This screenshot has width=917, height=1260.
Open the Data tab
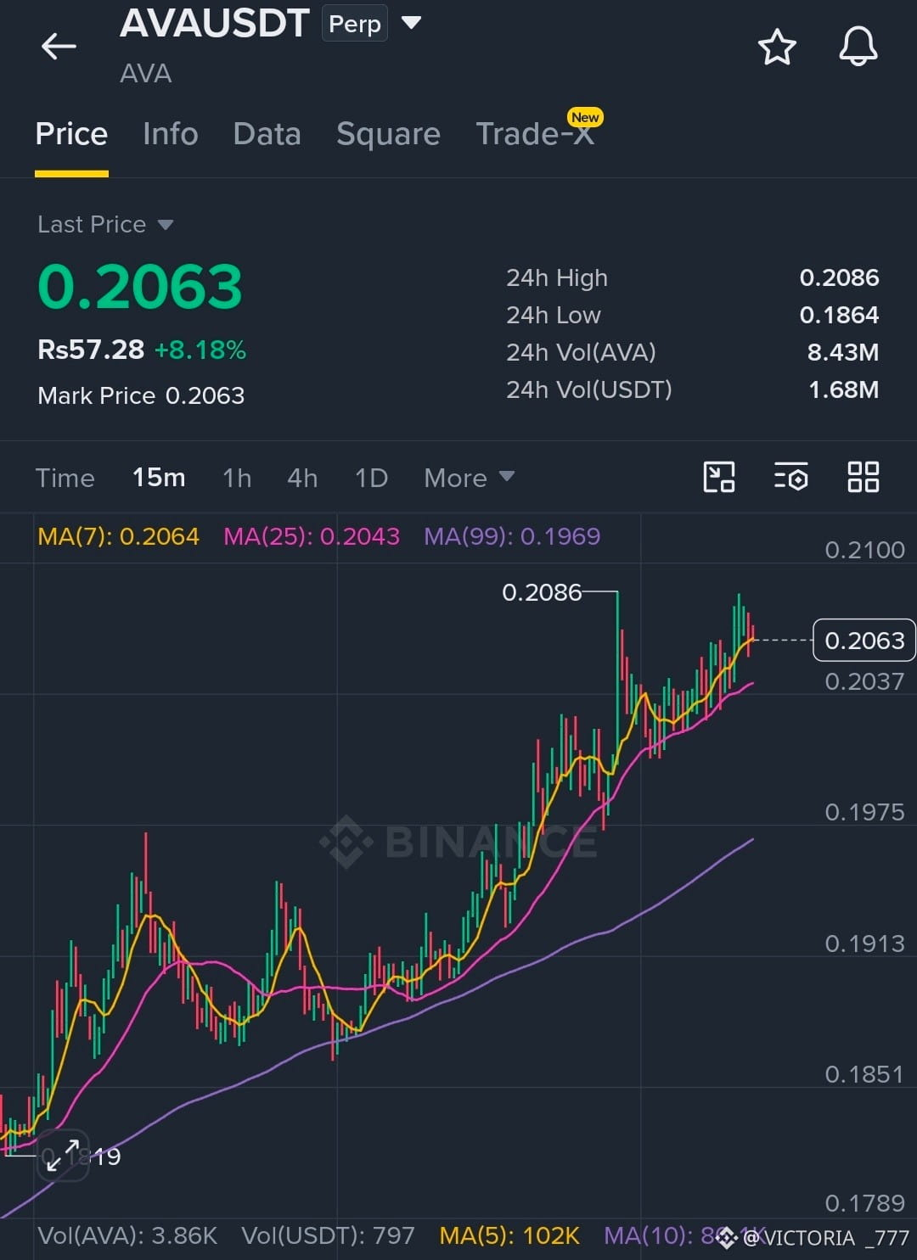[267, 134]
